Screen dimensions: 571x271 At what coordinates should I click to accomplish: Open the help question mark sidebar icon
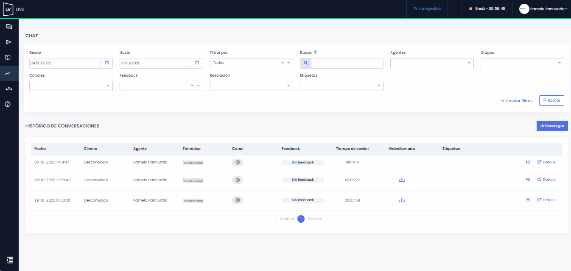(x=8, y=104)
